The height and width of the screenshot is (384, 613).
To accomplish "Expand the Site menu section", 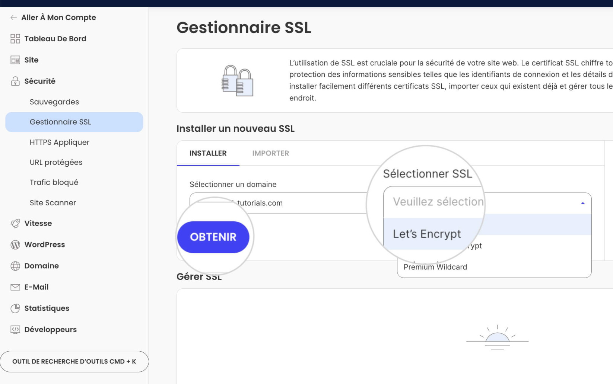I will point(31,60).
